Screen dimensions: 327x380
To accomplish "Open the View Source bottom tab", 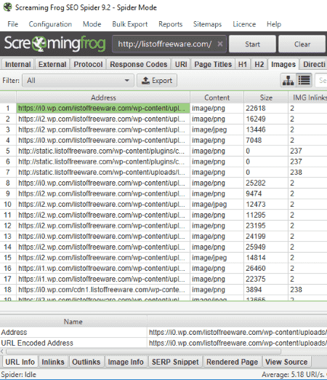I will [x=286, y=362].
